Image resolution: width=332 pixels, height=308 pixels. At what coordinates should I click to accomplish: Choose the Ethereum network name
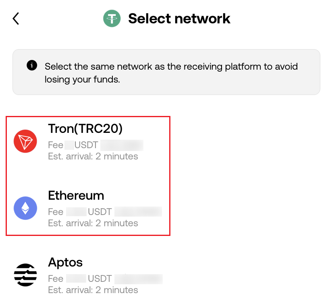tap(76, 195)
